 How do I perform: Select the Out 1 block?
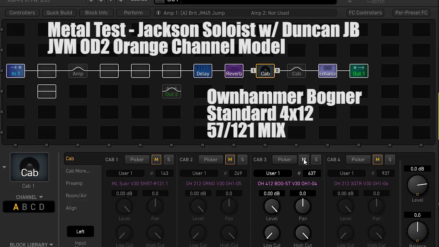[359, 71]
